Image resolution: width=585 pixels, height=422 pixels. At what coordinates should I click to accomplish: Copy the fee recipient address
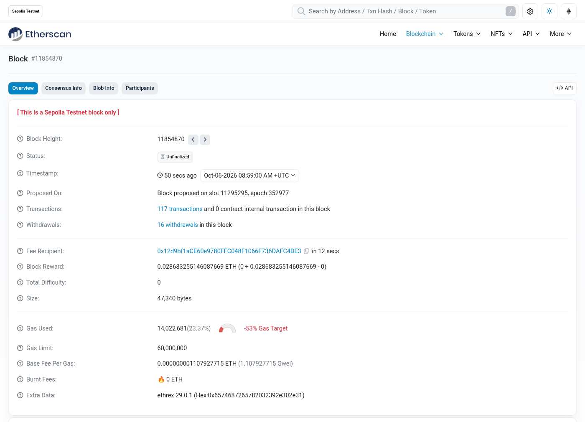(306, 251)
